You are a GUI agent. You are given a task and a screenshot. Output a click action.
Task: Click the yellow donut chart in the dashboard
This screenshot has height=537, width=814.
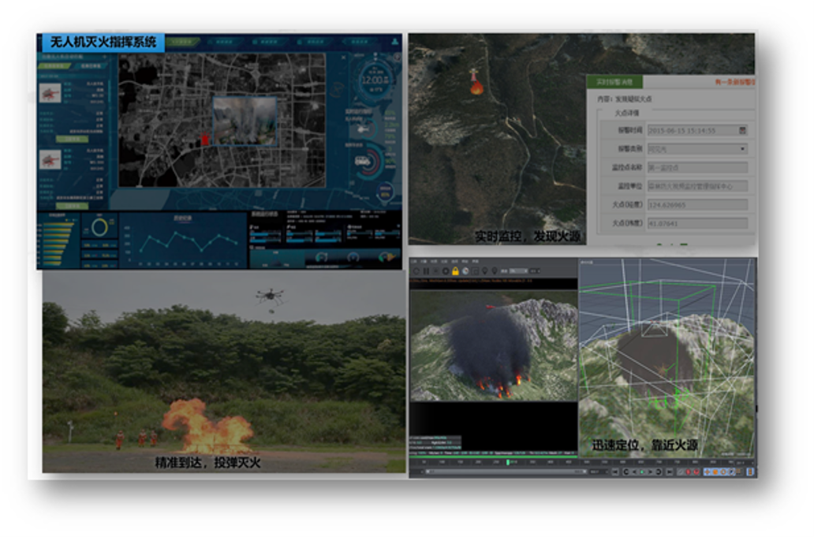[99, 227]
